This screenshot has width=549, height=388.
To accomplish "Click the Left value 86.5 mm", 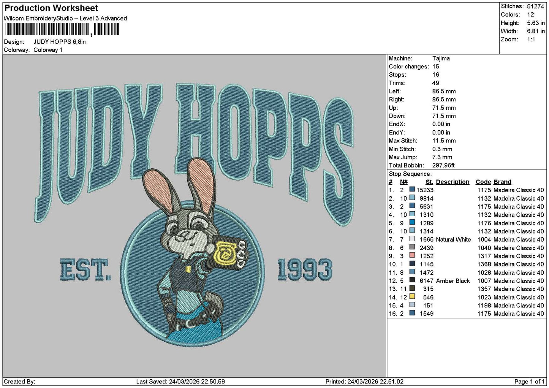I will coord(444,91).
